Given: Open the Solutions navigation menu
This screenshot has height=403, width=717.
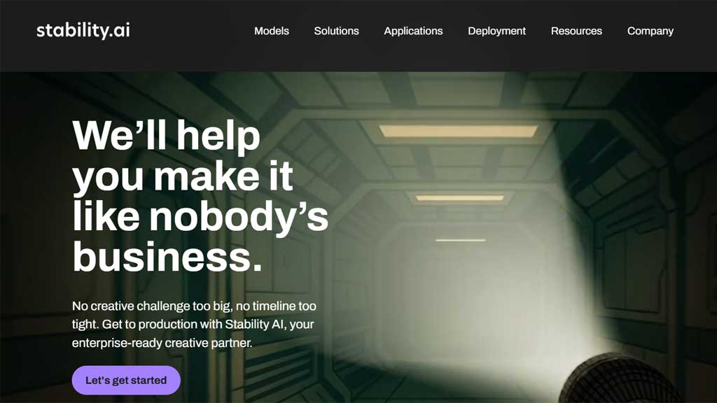Looking at the screenshot, I should coord(336,31).
